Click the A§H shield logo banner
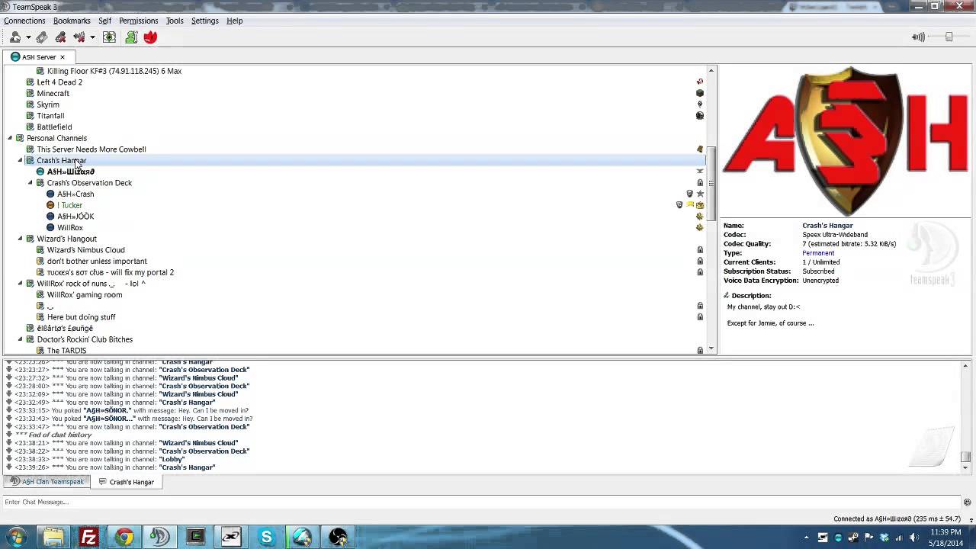The image size is (976, 549). [845, 141]
